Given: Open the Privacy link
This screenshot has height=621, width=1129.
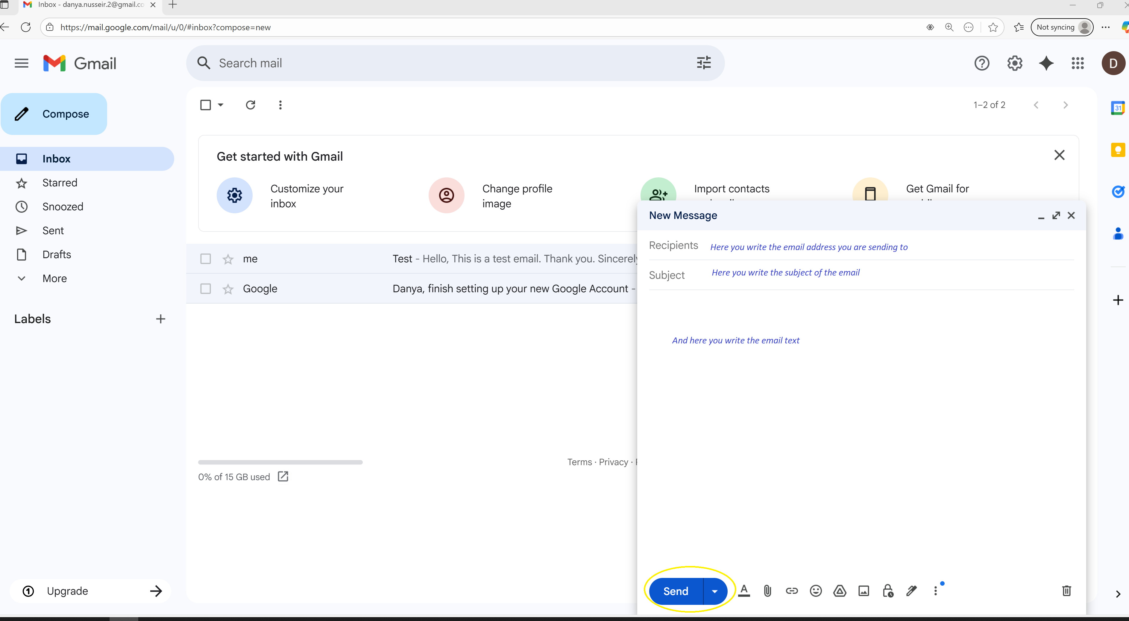Looking at the screenshot, I should tap(613, 462).
